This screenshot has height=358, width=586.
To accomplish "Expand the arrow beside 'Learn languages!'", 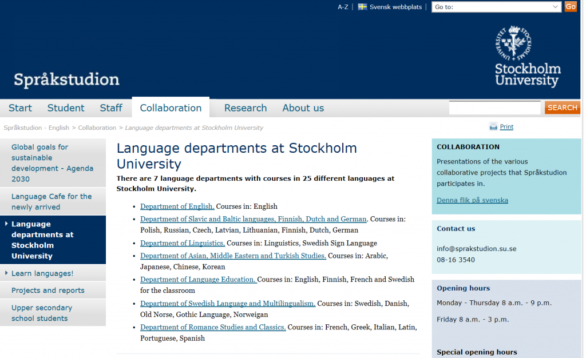I will click(6, 273).
